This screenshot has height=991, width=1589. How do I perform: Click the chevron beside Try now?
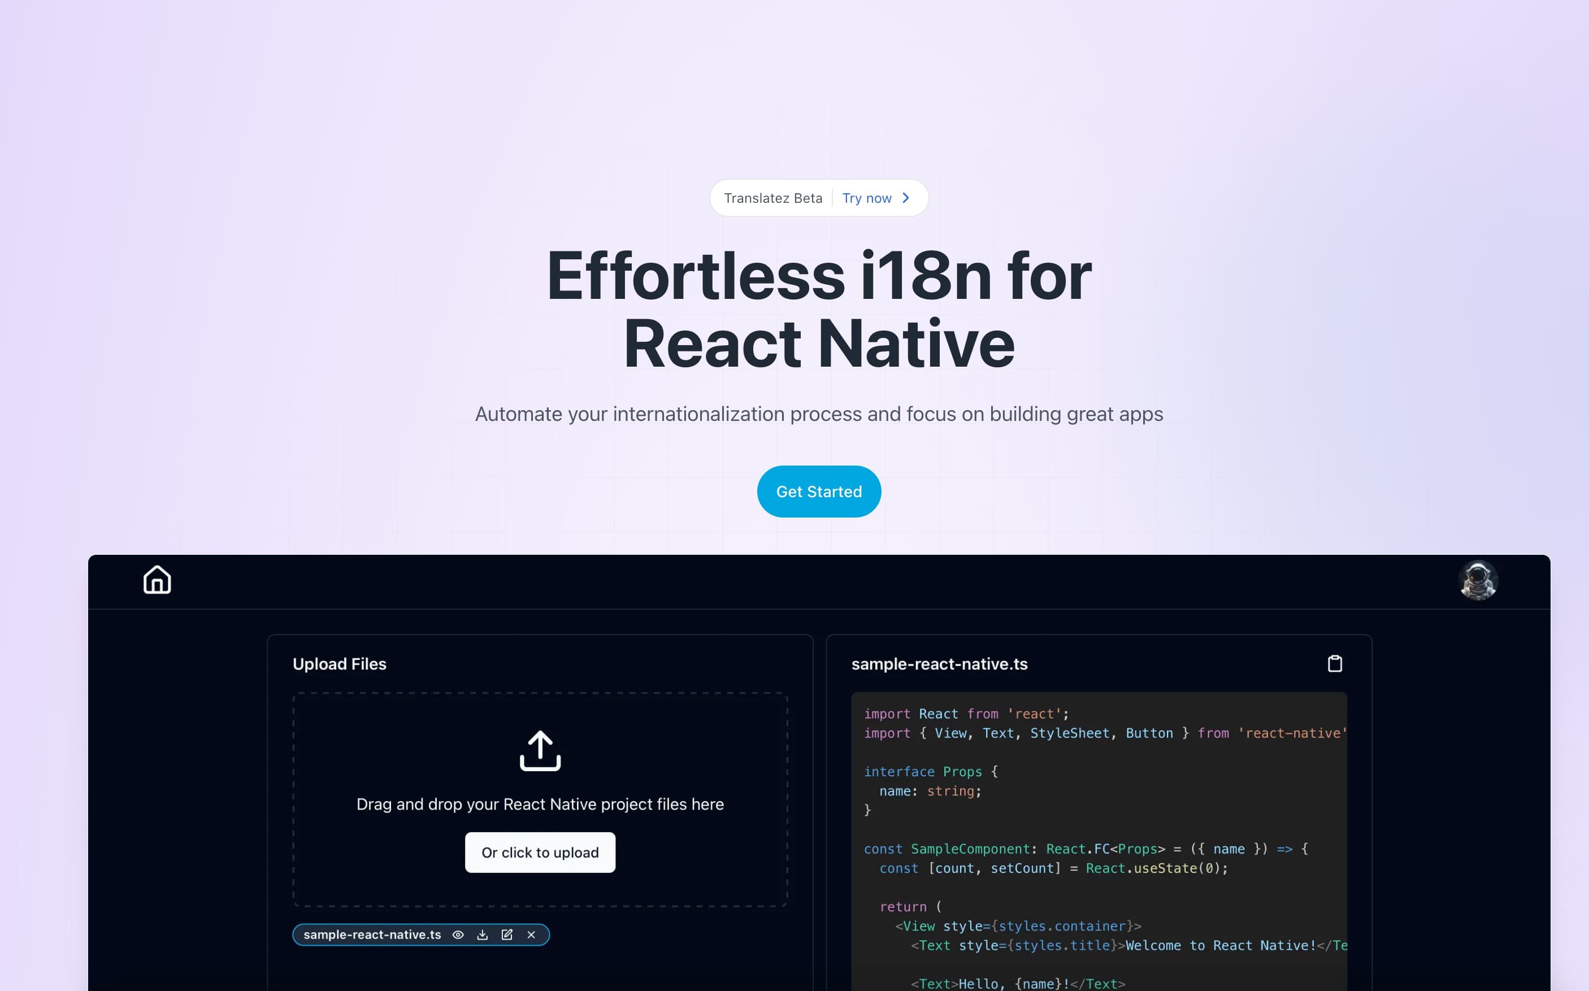tap(906, 198)
